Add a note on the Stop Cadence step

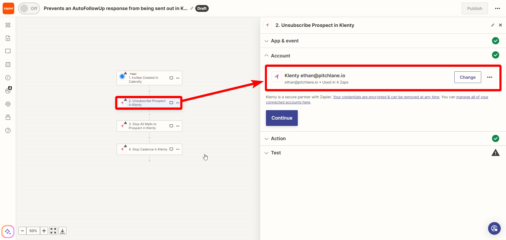(x=171, y=149)
